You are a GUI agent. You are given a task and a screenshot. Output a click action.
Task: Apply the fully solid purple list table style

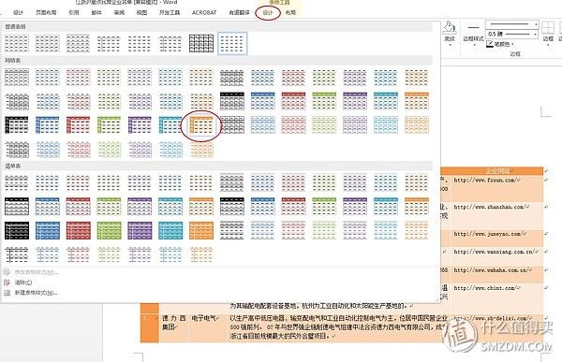point(140,231)
